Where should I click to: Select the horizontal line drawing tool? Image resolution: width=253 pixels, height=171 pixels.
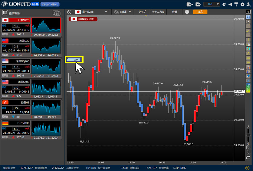tap(248, 35)
